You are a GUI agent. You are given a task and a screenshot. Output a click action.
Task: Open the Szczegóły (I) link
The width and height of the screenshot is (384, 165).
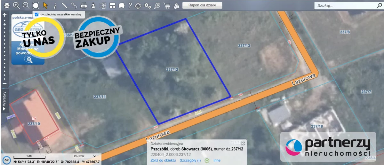point(190,161)
